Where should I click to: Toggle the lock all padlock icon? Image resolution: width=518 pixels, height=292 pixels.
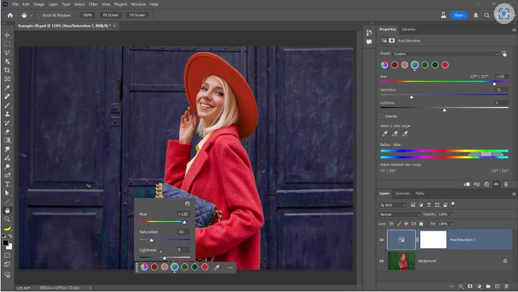pyautogui.click(x=421, y=224)
